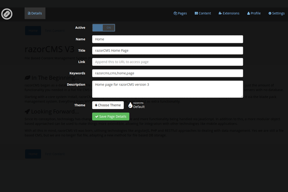Image resolution: width=288 pixels, height=192 pixels.
Task: Open the Details tab
Action: point(35,13)
